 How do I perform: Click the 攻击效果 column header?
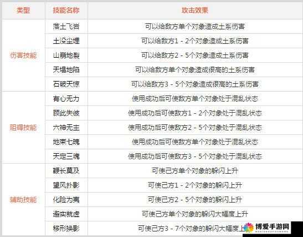coord(195,10)
